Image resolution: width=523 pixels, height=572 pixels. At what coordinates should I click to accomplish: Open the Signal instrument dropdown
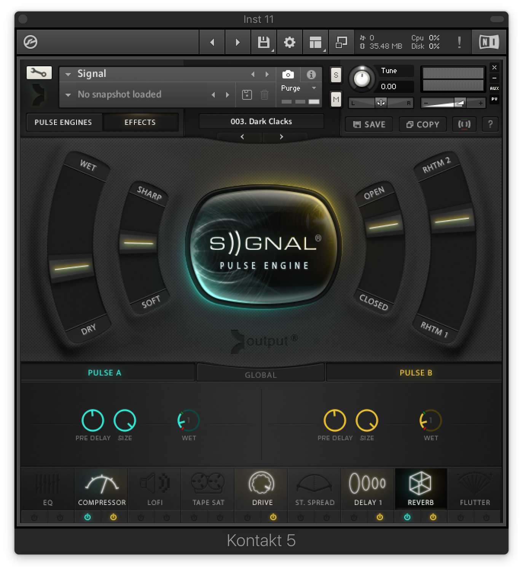point(68,74)
